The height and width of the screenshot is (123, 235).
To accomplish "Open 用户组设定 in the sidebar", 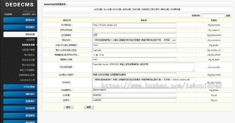I will click(x=29, y=55).
